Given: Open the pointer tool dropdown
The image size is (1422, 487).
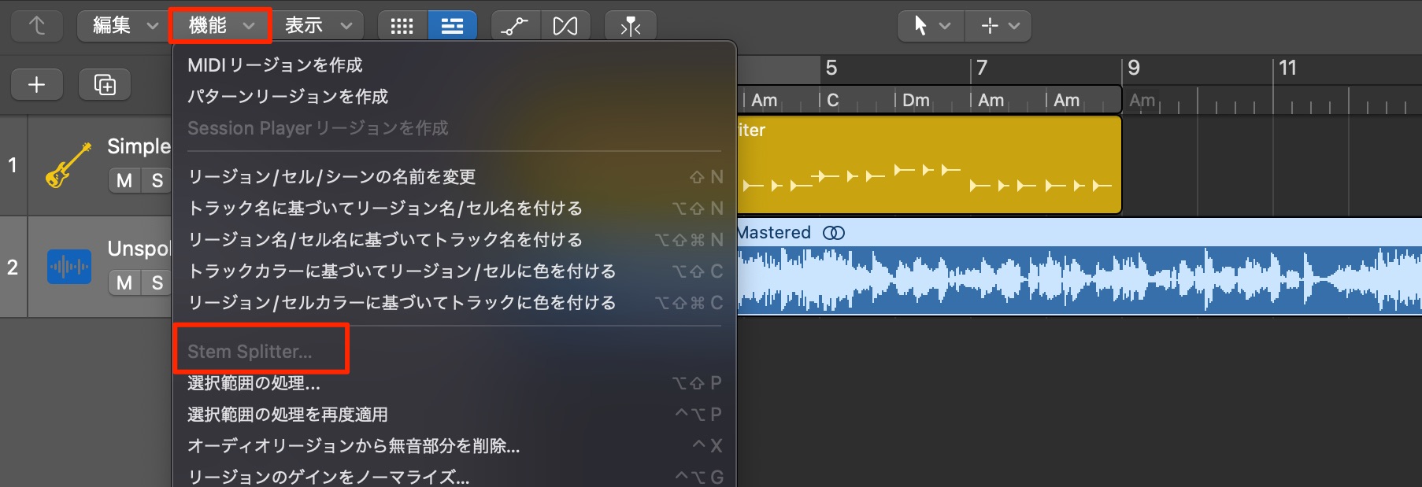Looking at the screenshot, I should click(x=931, y=25).
